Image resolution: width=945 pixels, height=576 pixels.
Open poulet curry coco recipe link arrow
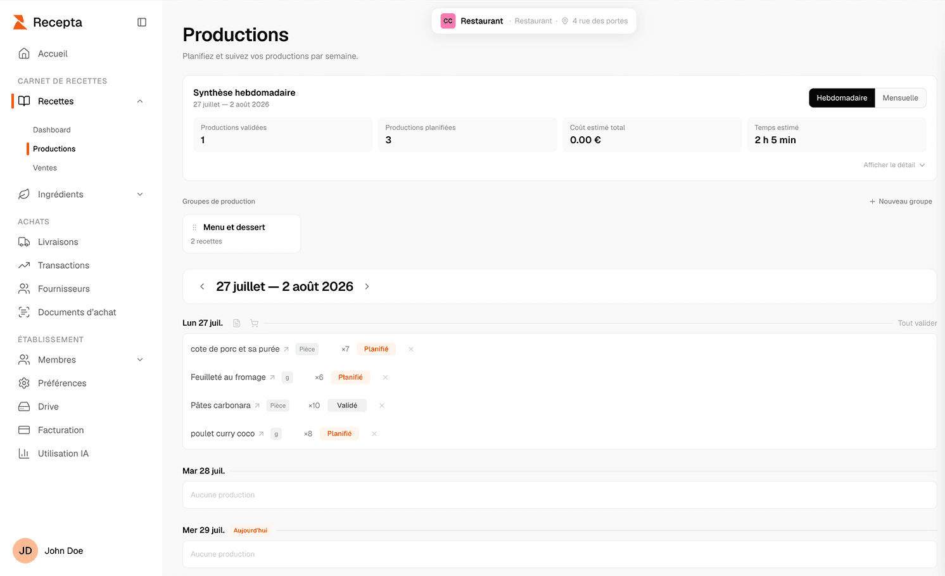click(261, 434)
